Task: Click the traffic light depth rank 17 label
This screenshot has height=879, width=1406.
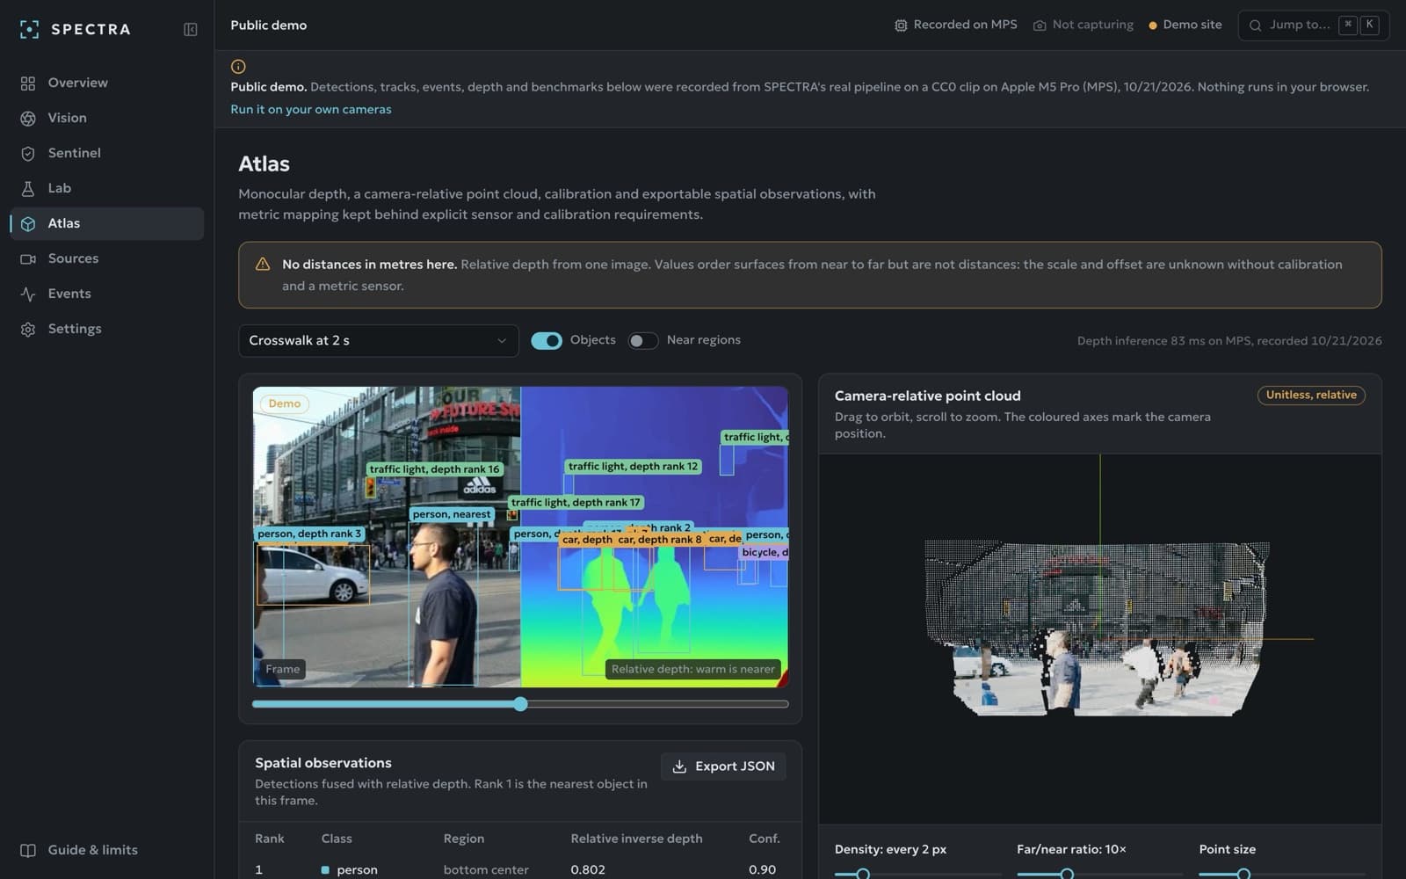Action: [x=576, y=503]
